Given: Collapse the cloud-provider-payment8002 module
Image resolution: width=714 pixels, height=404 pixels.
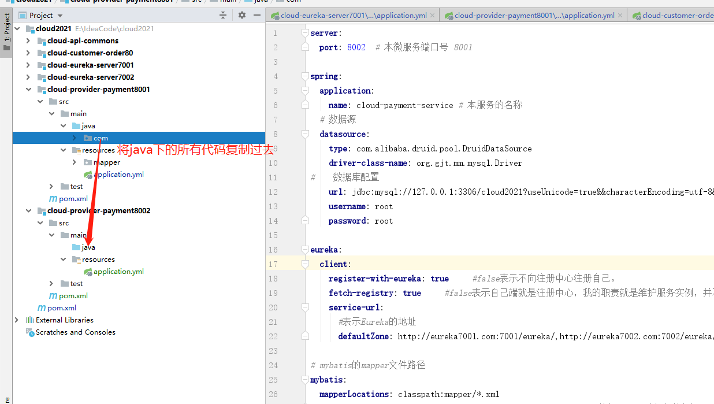Looking at the screenshot, I should click(28, 210).
